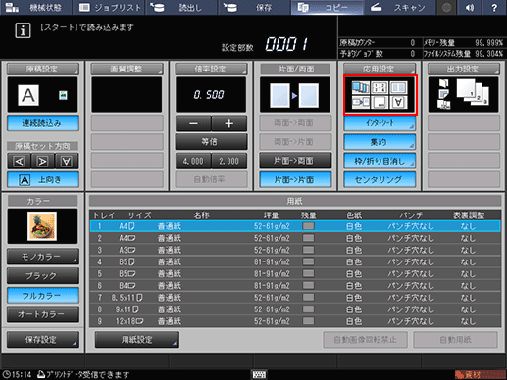Click the 資材 consumables indicator

coord(480,374)
